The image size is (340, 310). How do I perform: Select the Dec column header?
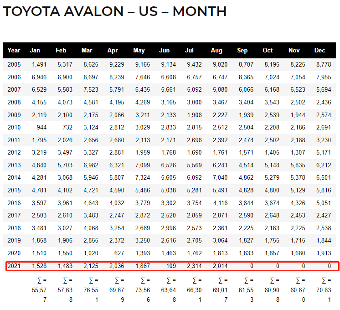(320, 50)
